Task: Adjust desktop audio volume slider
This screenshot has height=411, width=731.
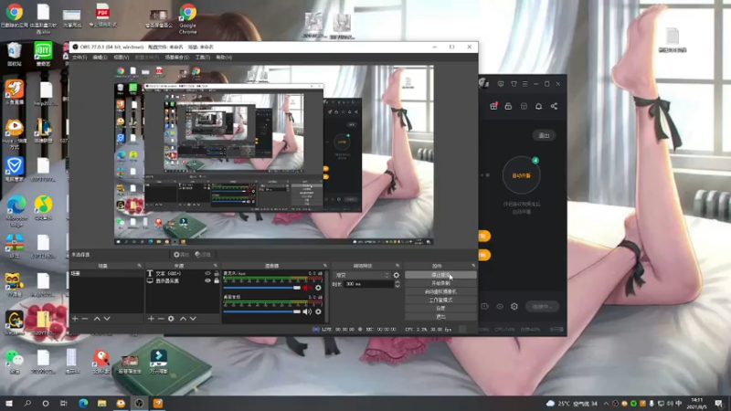Action: [262, 311]
